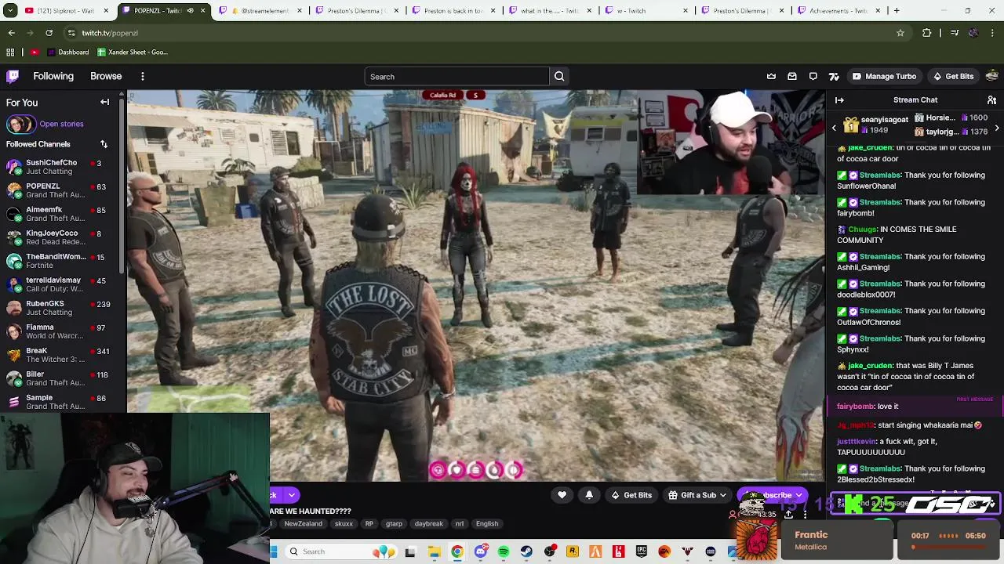Open Prime loot crown icon

tap(771, 76)
